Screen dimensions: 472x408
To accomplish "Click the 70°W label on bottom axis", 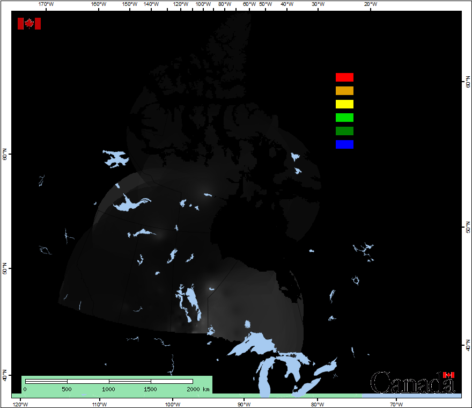I will 396,404.
